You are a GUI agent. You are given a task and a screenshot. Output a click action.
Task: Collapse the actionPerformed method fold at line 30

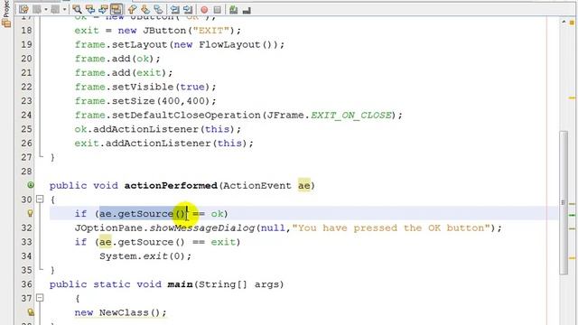coord(40,200)
